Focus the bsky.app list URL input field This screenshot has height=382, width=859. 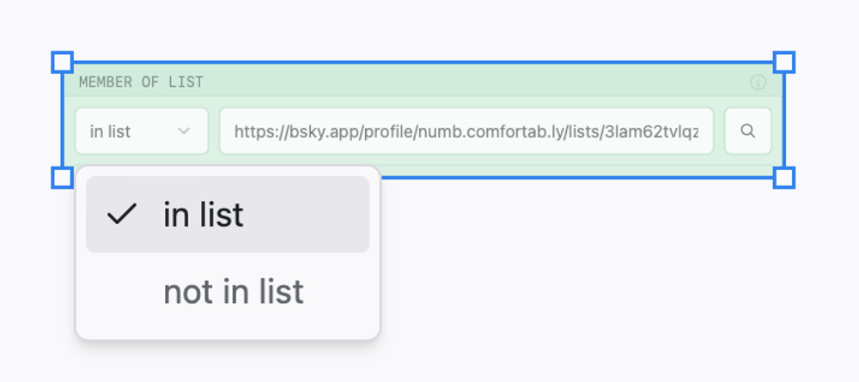coord(466,130)
